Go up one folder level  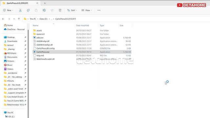tap(19, 19)
